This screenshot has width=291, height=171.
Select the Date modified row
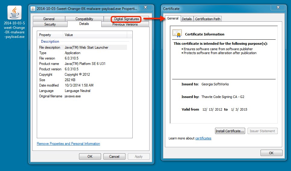[x=83, y=85]
